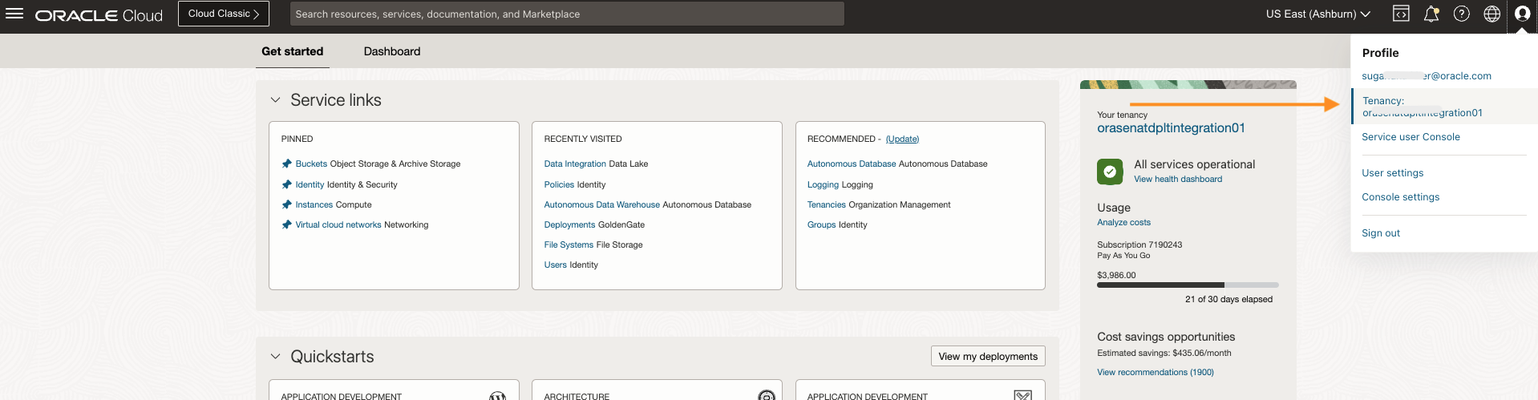Screen dimensions: 1538x400
Task: Click the green services operational check icon
Action: click(1110, 172)
